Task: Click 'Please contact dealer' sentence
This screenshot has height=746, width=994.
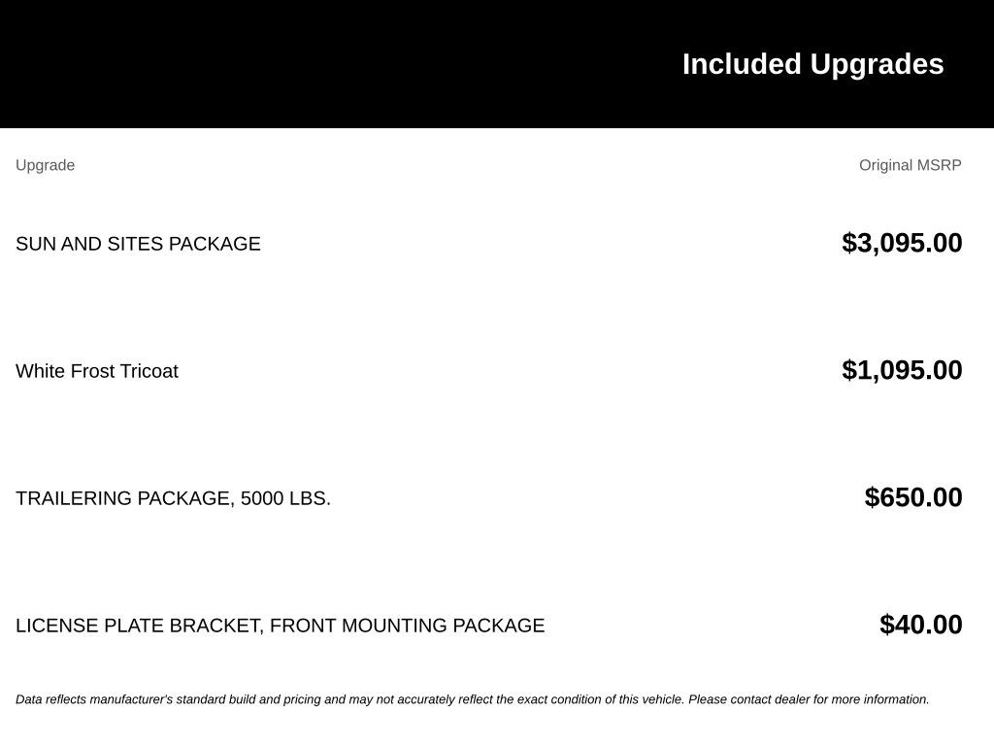Action: 809,699
